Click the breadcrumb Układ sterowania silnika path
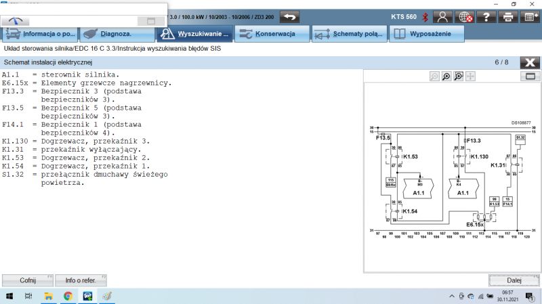This screenshot has height=304, width=542. (112, 49)
